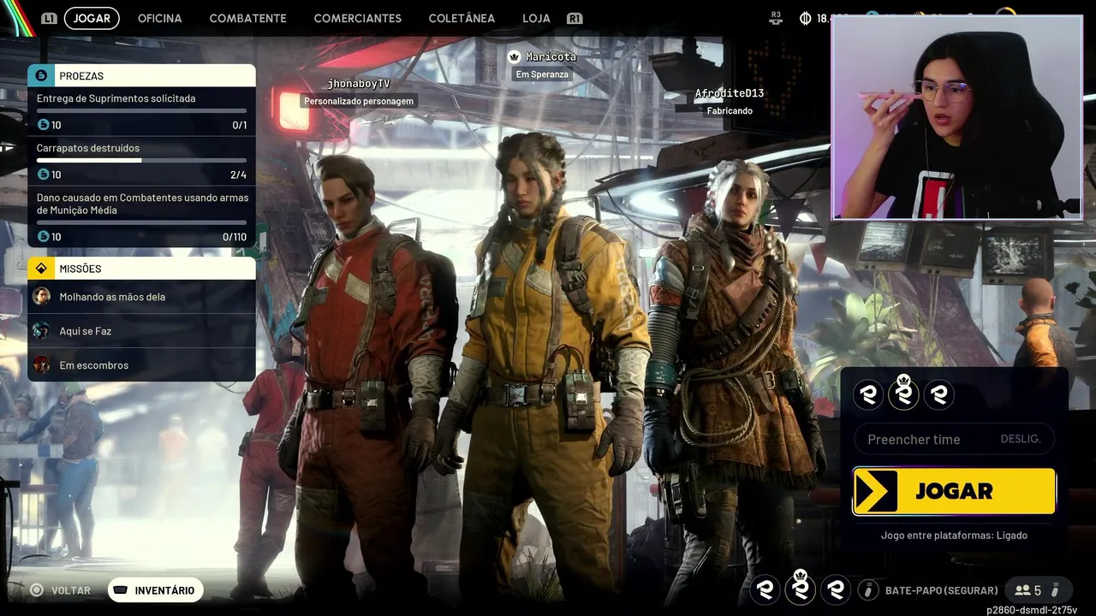The height and width of the screenshot is (616, 1096).
Task: Click the friends group icon showing 5
Action: [1022, 590]
